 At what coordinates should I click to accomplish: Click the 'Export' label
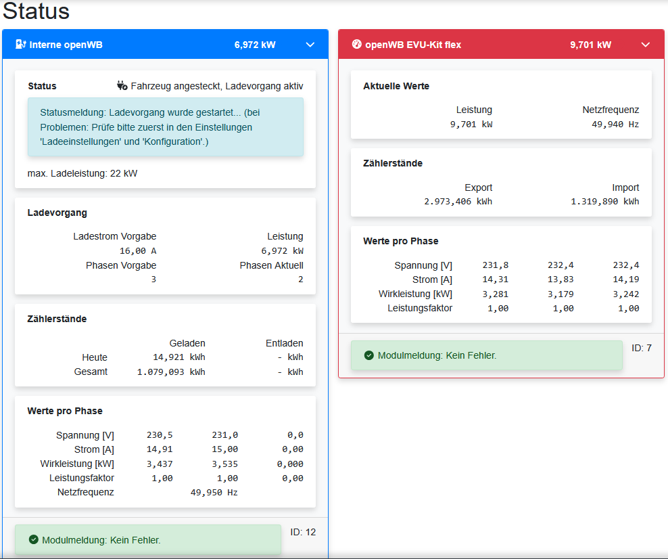click(479, 187)
